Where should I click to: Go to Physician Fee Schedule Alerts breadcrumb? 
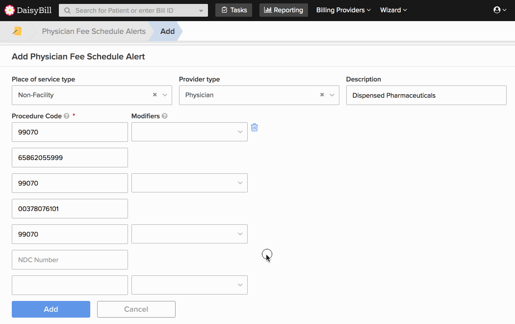click(x=94, y=31)
